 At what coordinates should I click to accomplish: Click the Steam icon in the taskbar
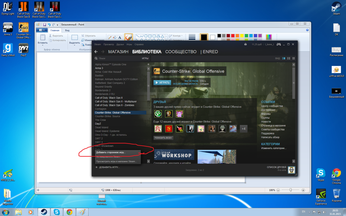point(44,212)
